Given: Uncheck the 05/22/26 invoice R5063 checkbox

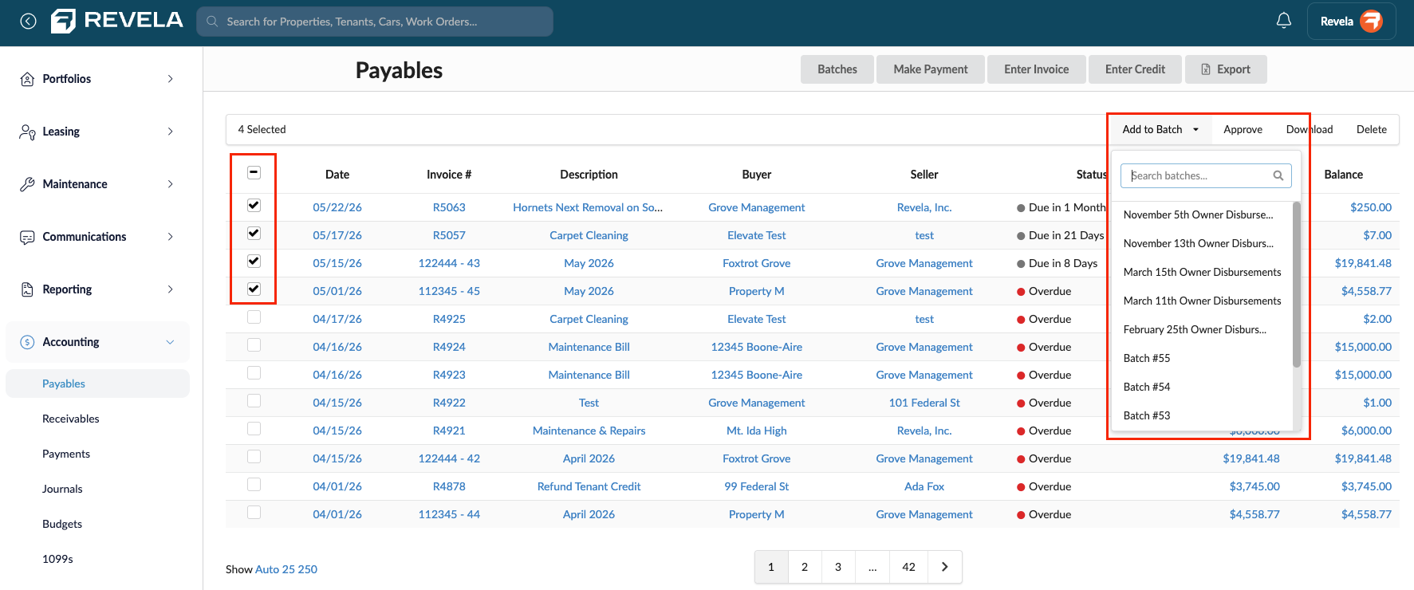Looking at the screenshot, I should 254,205.
